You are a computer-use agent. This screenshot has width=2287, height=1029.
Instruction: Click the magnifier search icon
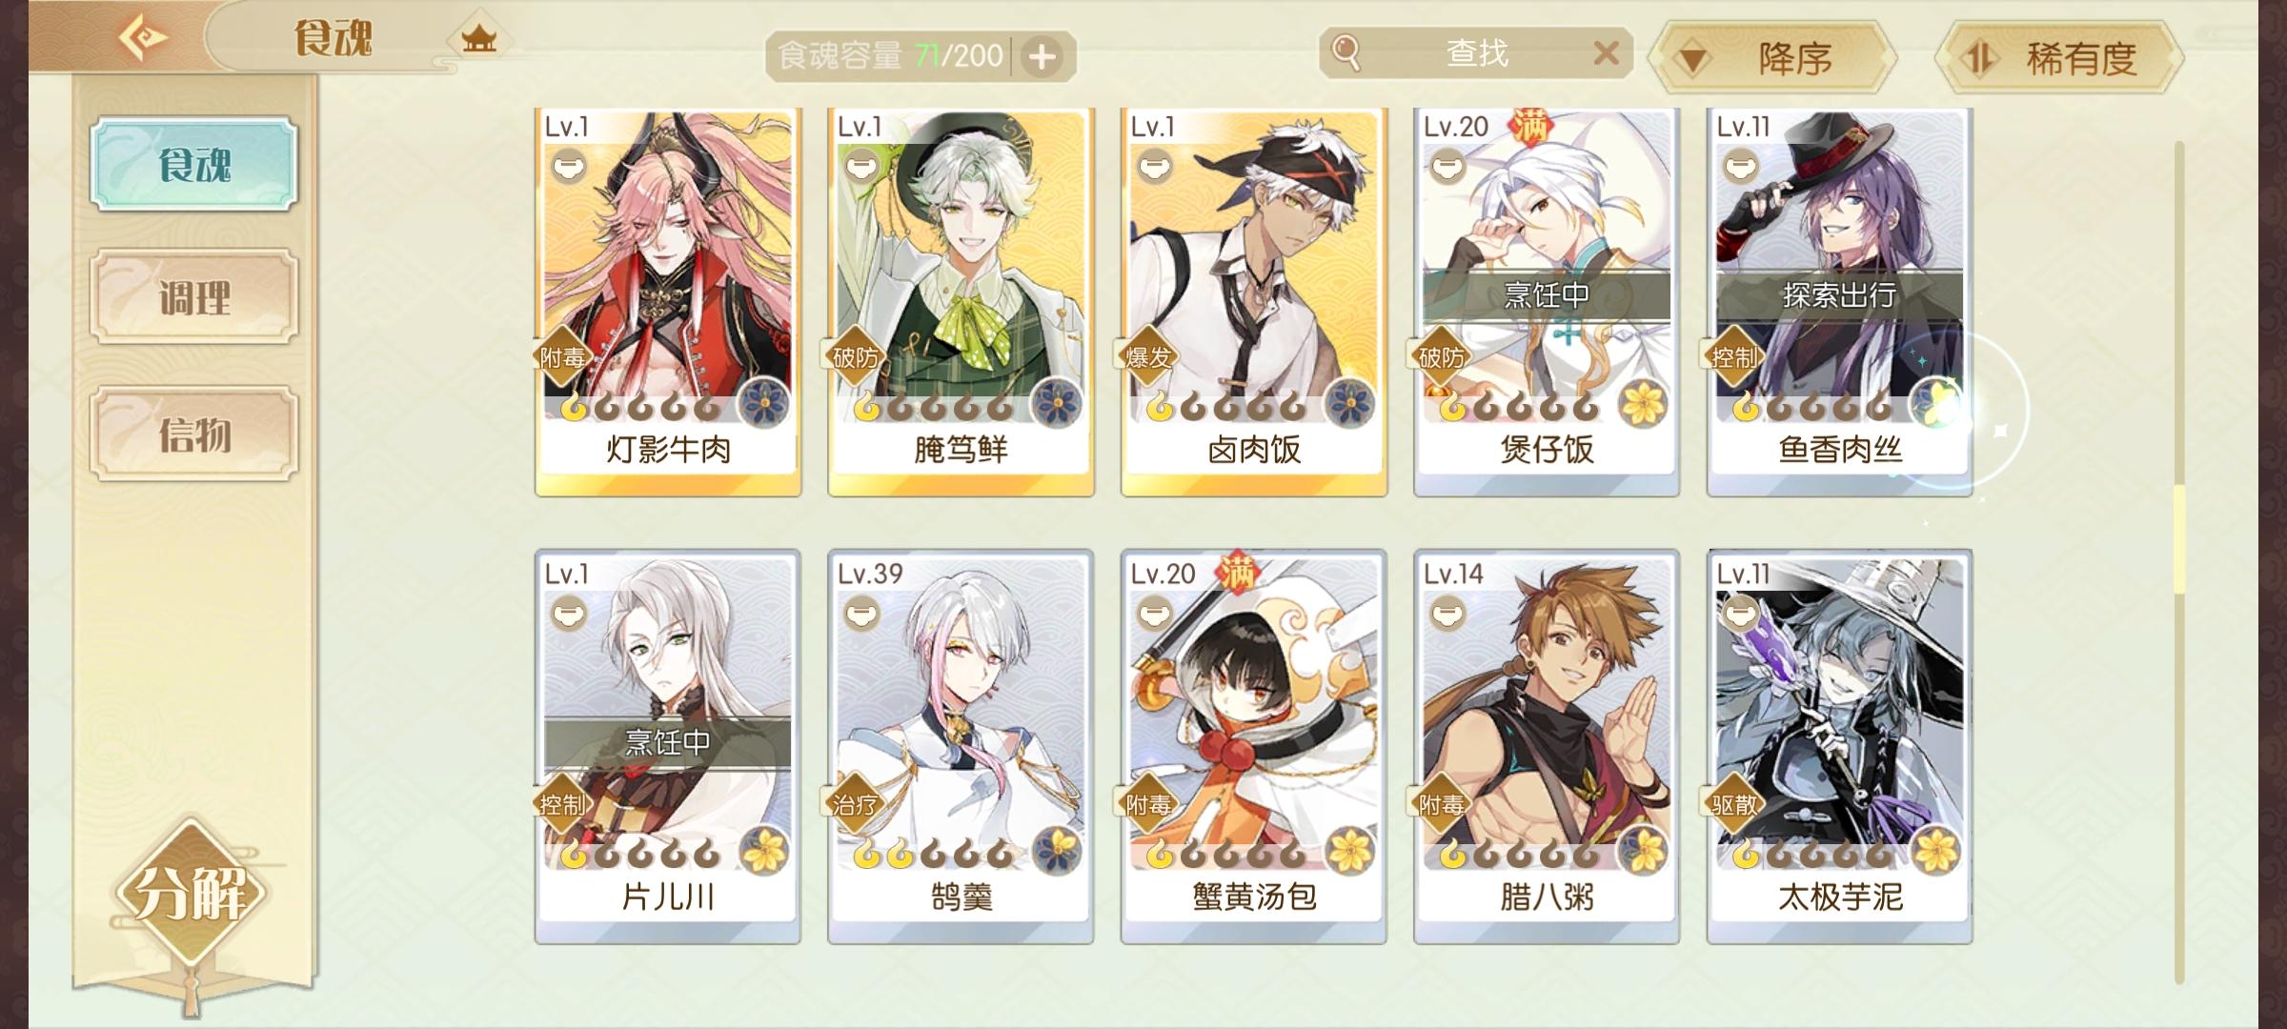pyautogui.click(x=1345, y=52)
